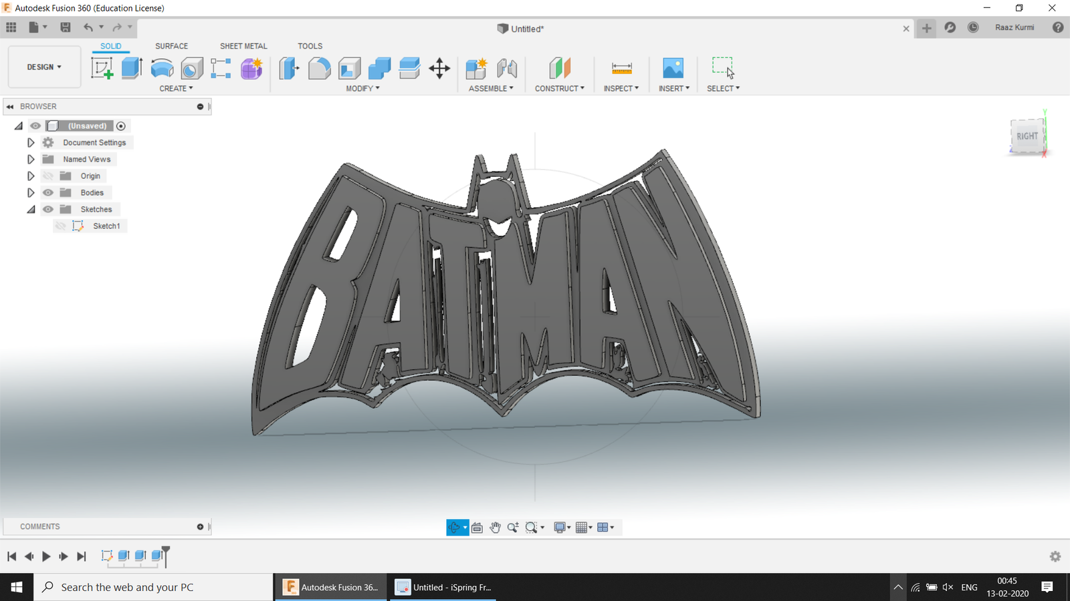
Task: Open Insert Decal tool
Action: click(673, 68)
